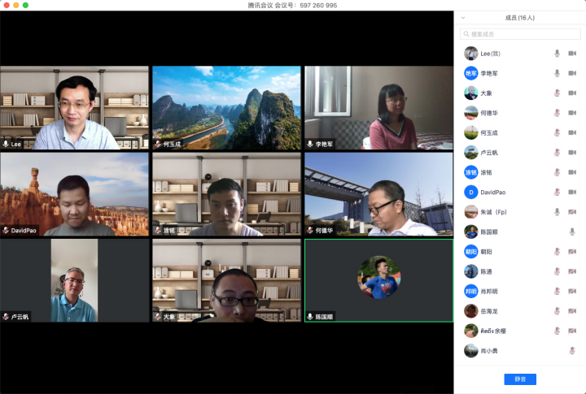Click 涂铭's blue avatar in member list
This screenshot has height=394, width=586.
pos(470,172)
